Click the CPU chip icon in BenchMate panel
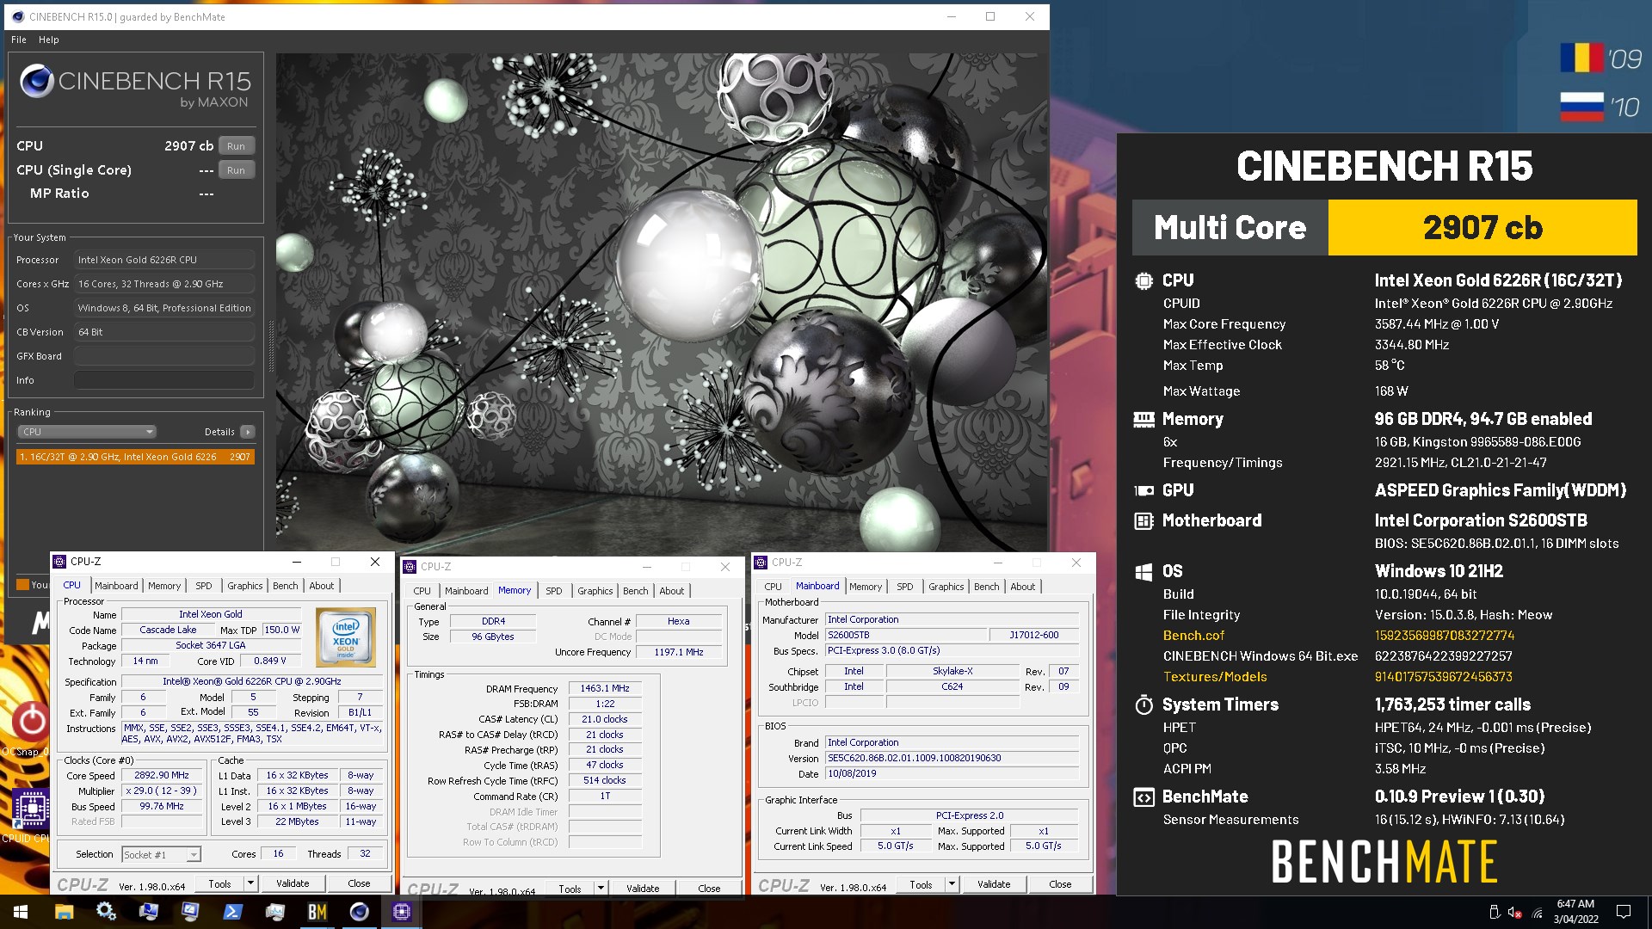 (1143, 280)
